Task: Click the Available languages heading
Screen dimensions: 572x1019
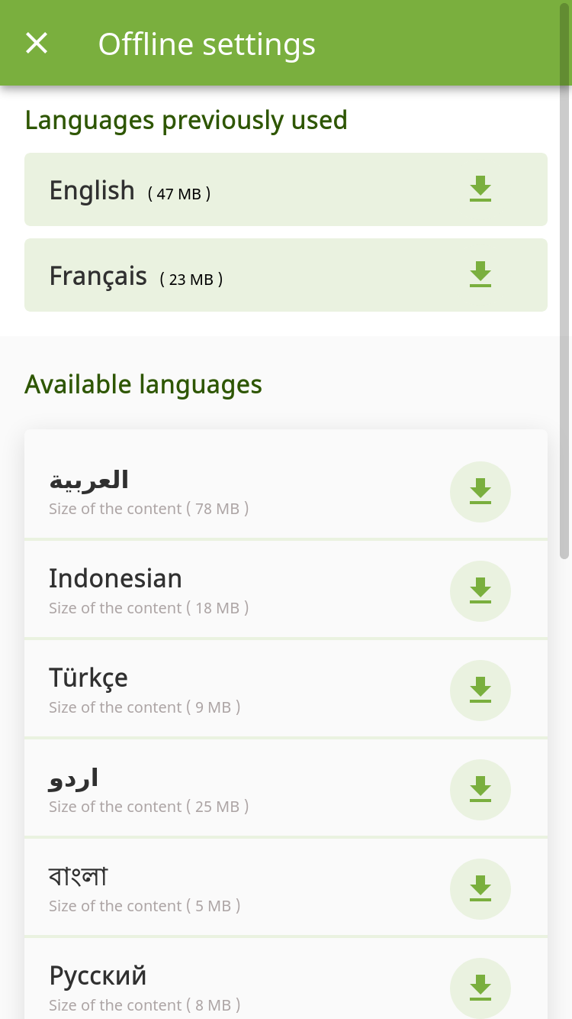Action: pyautogui.click(x=143, y=384)
